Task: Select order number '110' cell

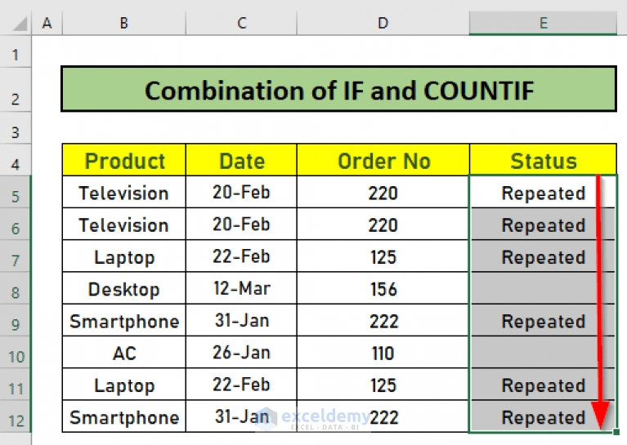Action: click(x=383, y=352)
